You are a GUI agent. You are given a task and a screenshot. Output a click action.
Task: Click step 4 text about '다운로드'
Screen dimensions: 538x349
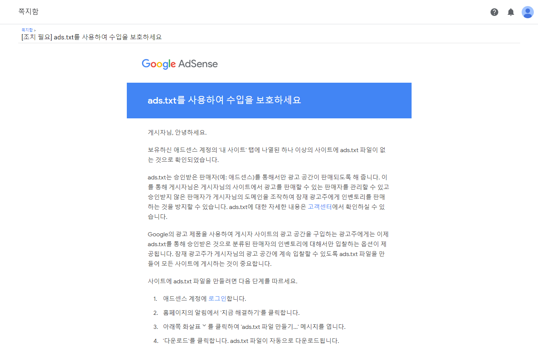pyautogui.click(x=251, y=341)
